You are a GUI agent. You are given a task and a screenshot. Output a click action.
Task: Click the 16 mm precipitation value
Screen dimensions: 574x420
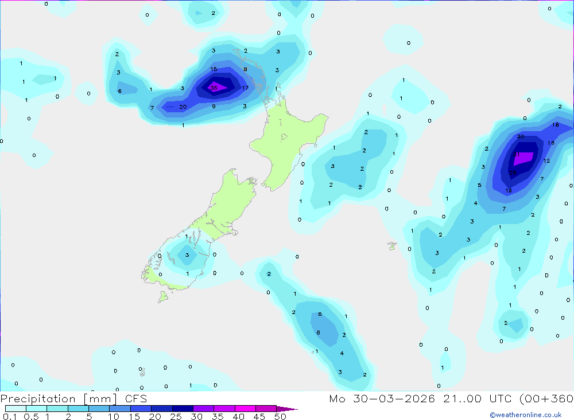[x=551, y=143]
